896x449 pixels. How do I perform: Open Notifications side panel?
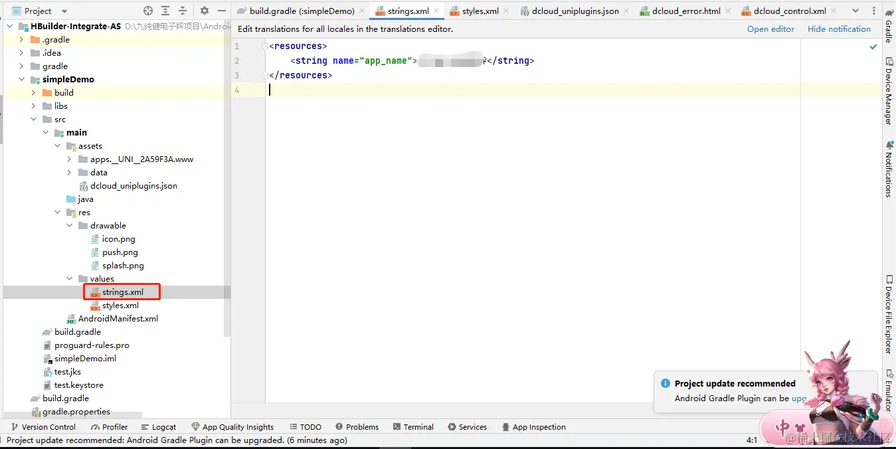(889, 169)
